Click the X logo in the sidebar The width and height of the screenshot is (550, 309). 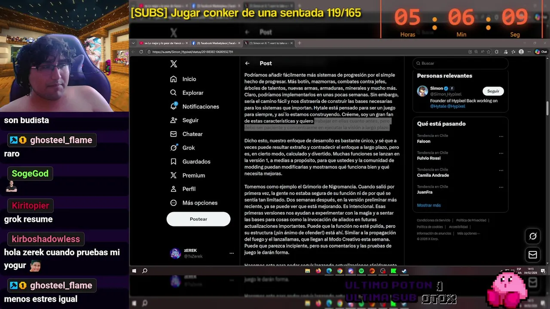click(174, 64)
